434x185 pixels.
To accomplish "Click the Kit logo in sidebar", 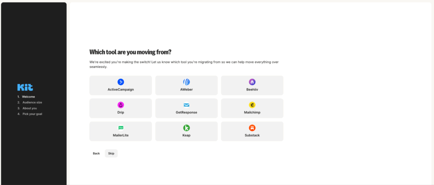I will point(25,87).
